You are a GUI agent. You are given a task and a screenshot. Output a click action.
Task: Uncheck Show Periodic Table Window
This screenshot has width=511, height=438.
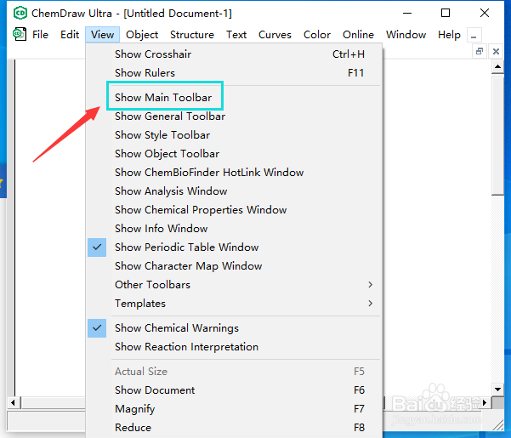coord(234,247)
